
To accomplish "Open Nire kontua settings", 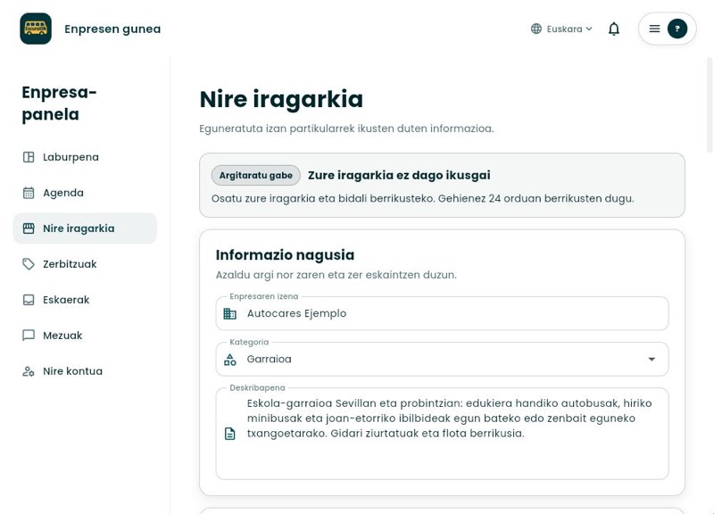I will point(85,371).
